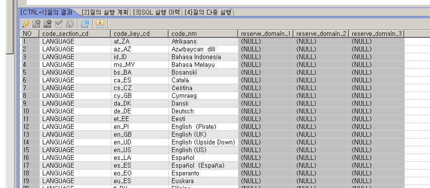Switch to the [CTRL+1]질의 결과 tab

tap(46, 12)
